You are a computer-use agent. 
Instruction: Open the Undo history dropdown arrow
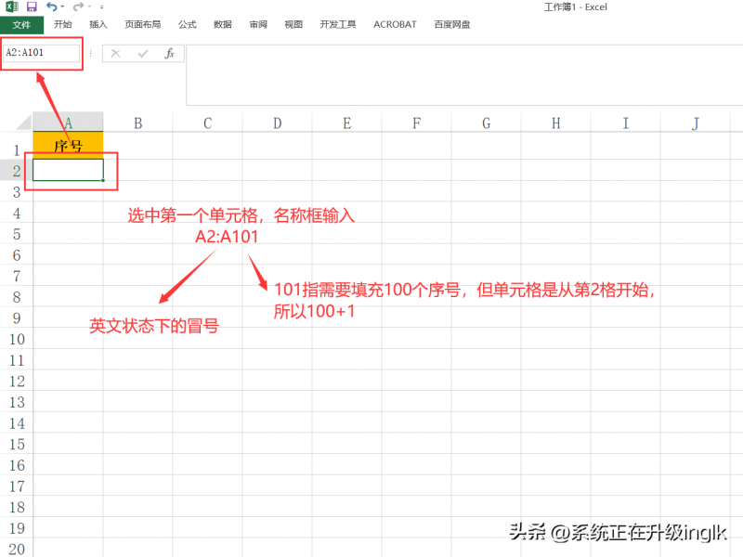(62, 6)
